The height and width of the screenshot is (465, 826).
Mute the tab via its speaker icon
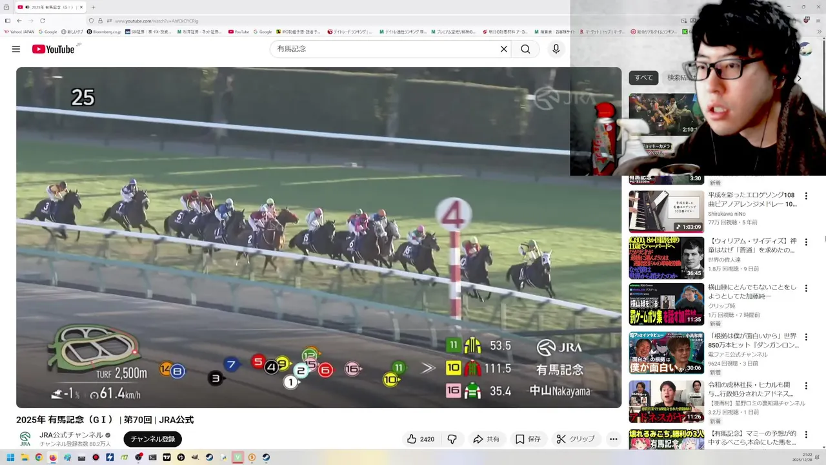[x=27, y=7]
